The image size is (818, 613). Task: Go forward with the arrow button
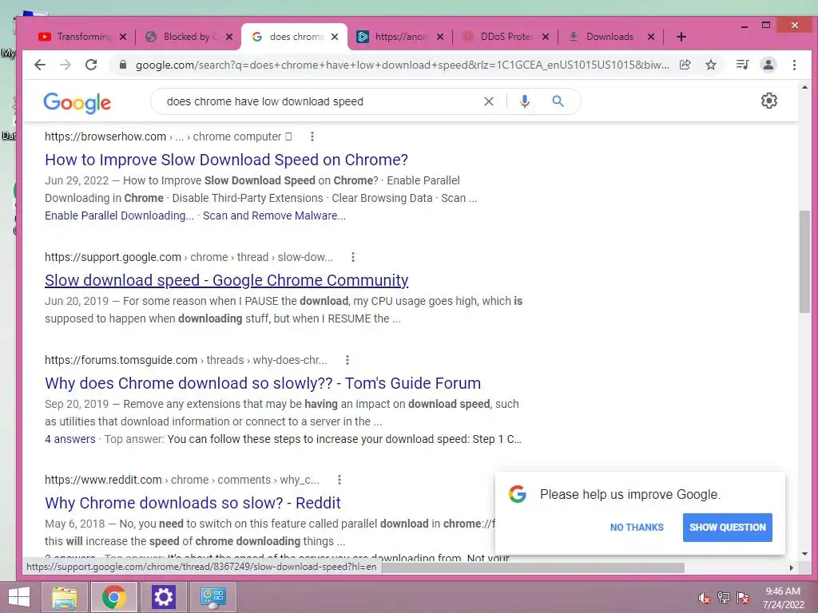66,65
